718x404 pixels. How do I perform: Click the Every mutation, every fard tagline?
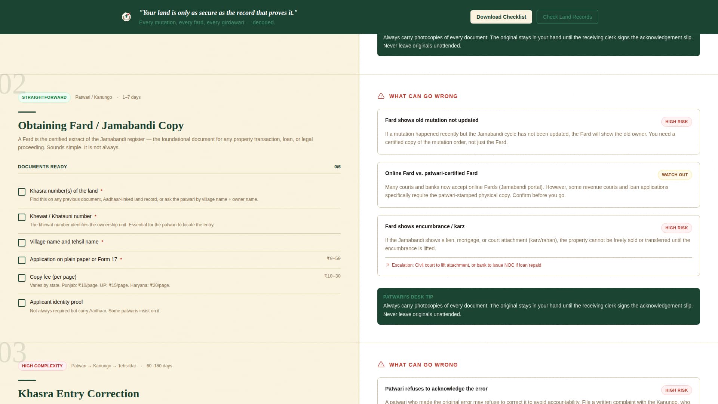pos(207,22)
